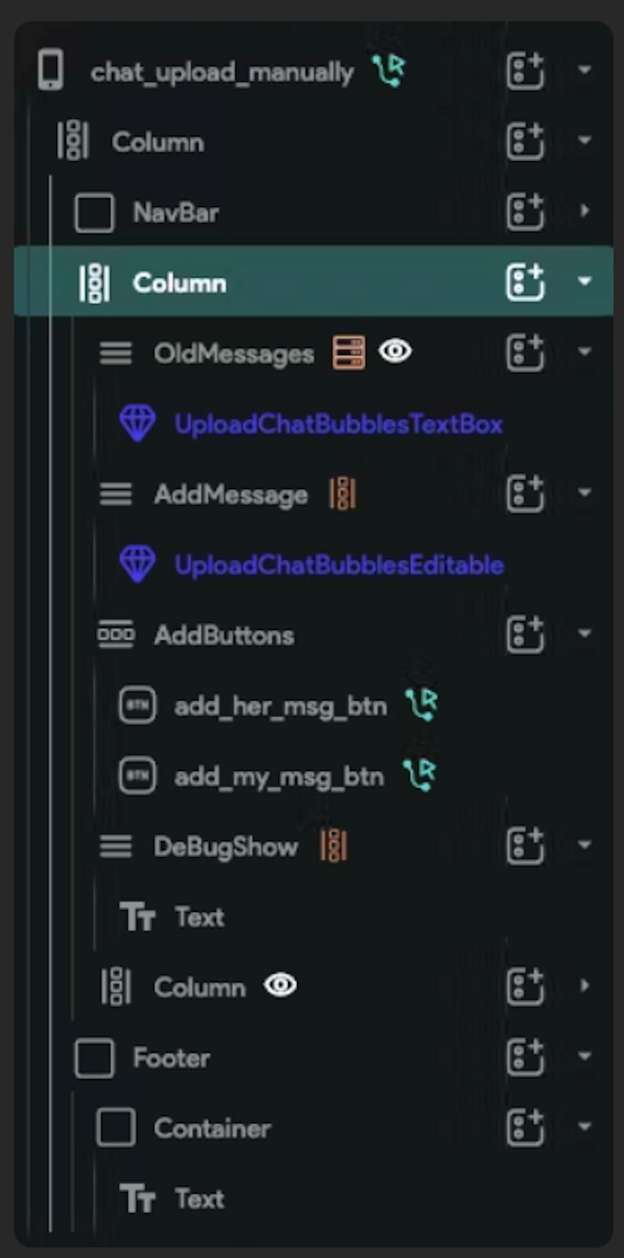Screen dimensions: 624x1258
Task: Click add-widget icon on AddButtons row
Action: (525, 634)
